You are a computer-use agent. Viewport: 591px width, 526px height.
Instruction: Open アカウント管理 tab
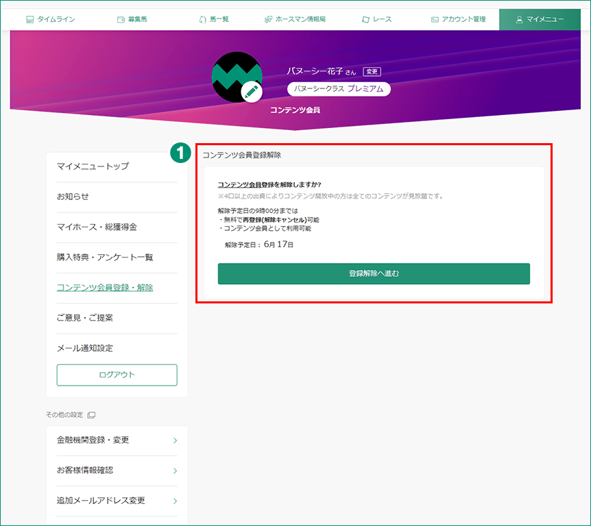click(458, 19)
